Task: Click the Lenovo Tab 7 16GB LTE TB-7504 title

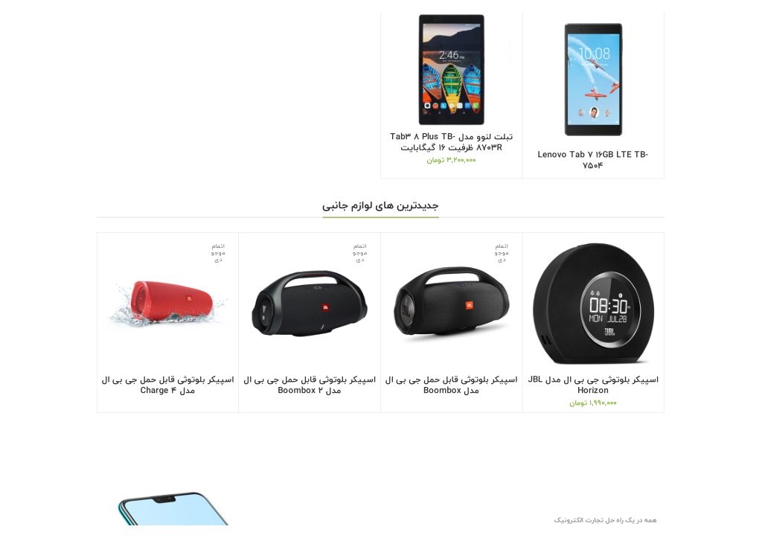Action: coord(593,160)
